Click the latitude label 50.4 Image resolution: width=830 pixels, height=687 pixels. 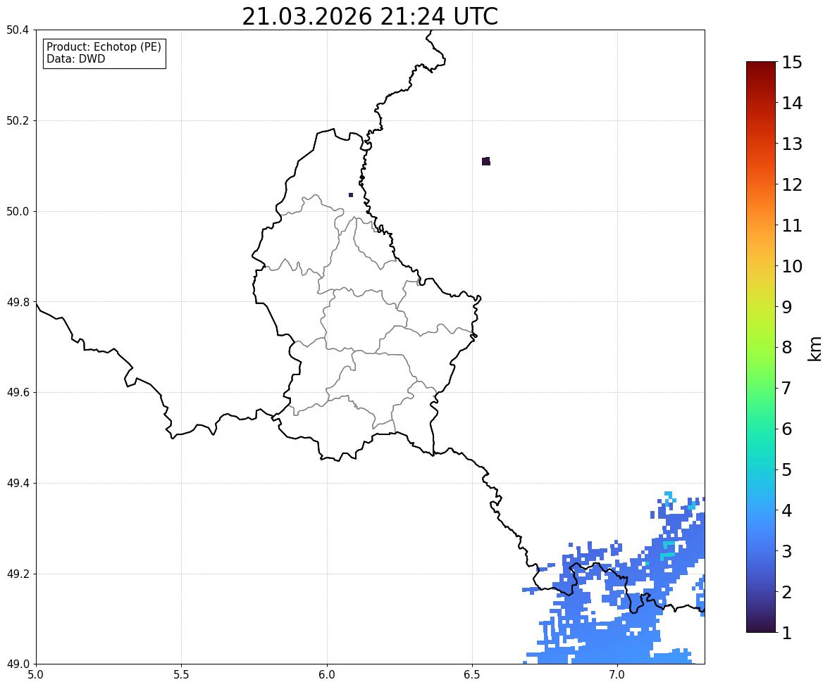click(18, 30)
